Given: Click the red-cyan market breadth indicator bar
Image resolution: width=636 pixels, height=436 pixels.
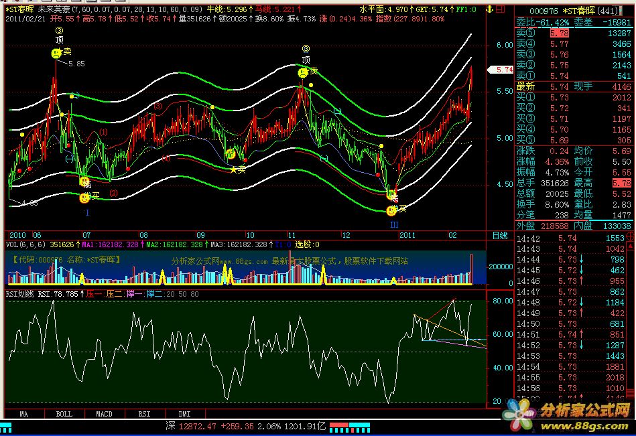Looking at the screenshot, I should coord(349,427).
